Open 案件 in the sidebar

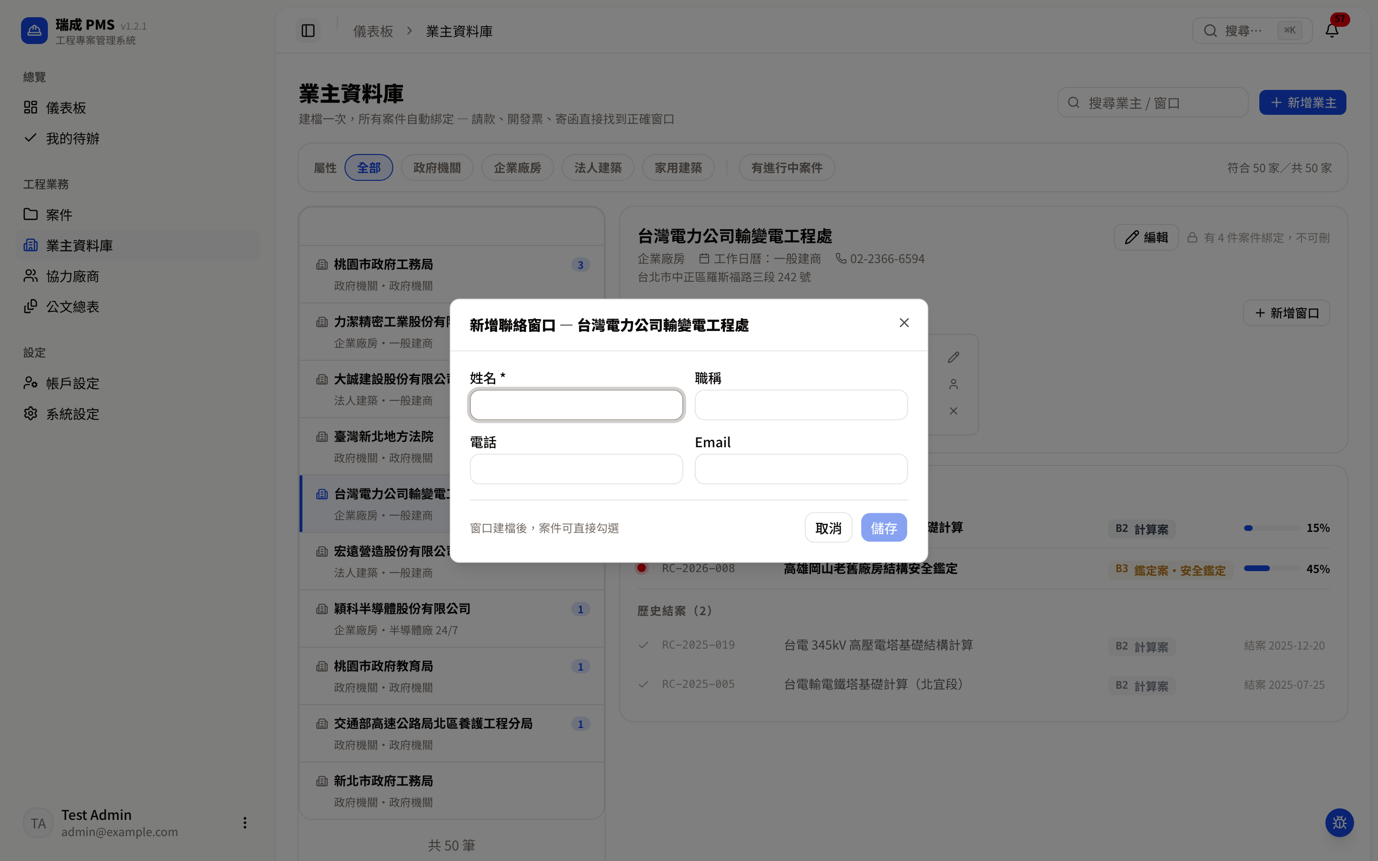tap(138, 215)
